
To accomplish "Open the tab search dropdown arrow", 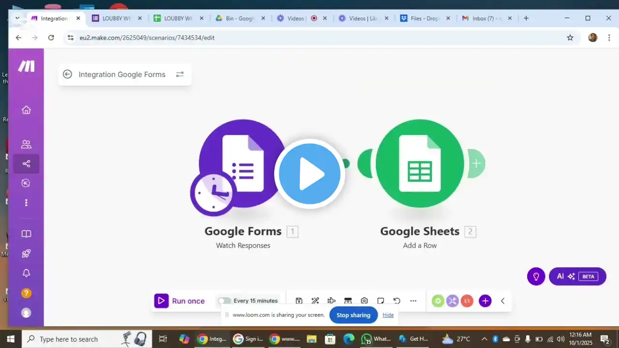I will (17, 18).
